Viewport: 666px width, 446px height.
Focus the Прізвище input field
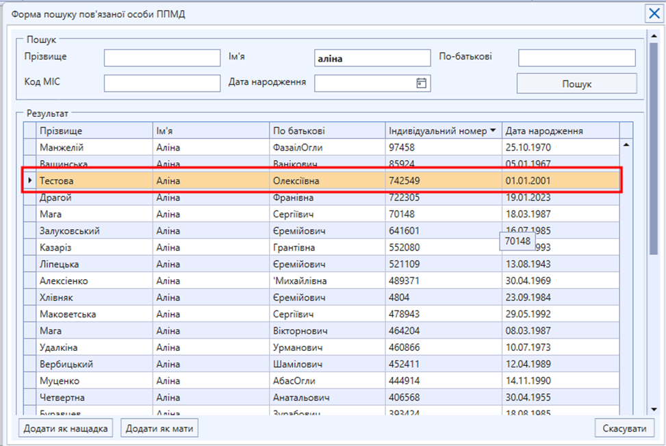[162, 58]
